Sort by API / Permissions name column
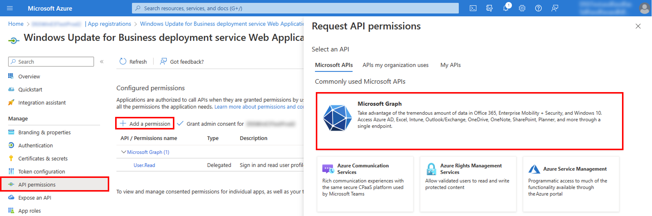 click(149, 138)
